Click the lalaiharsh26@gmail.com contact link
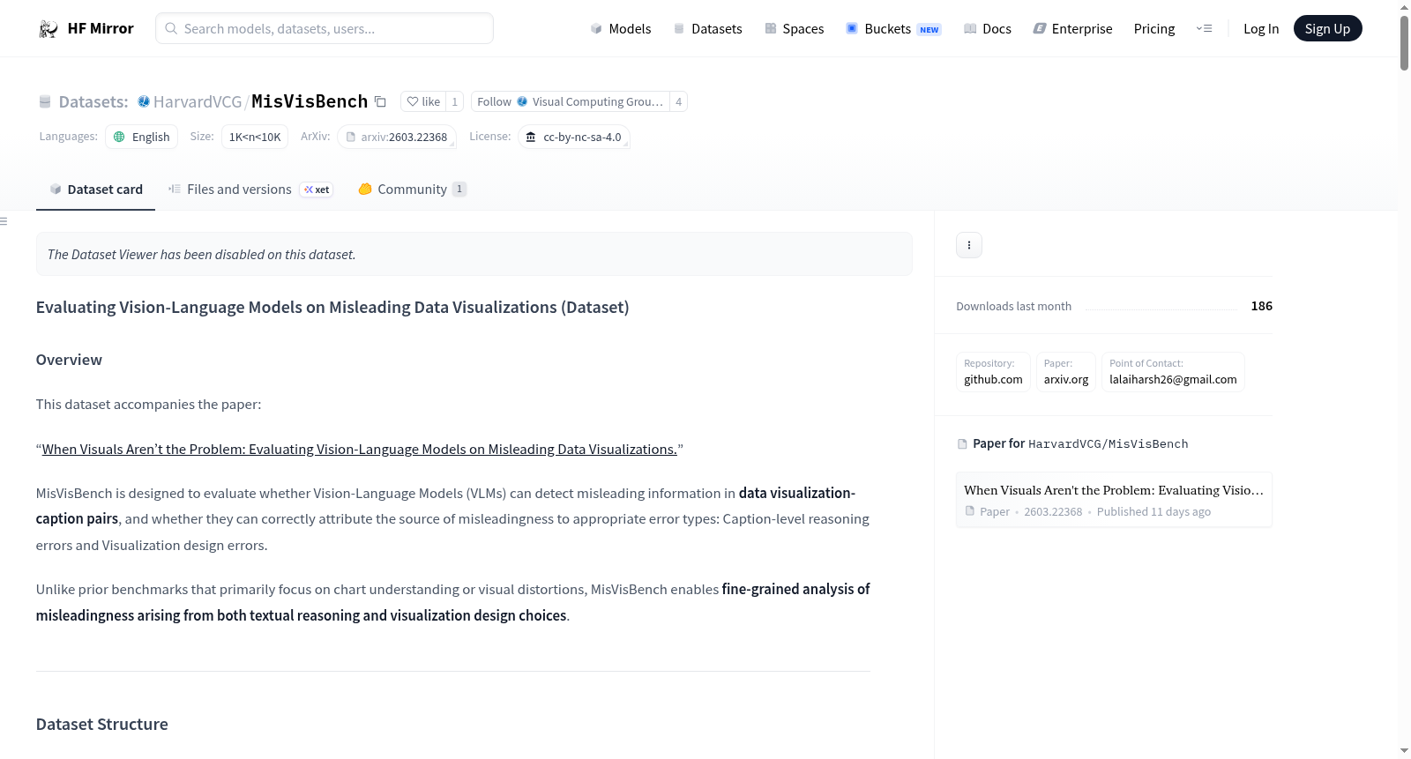Image resolution: width=1411 pixels, height=759 pixels. tap(1173, 372)
